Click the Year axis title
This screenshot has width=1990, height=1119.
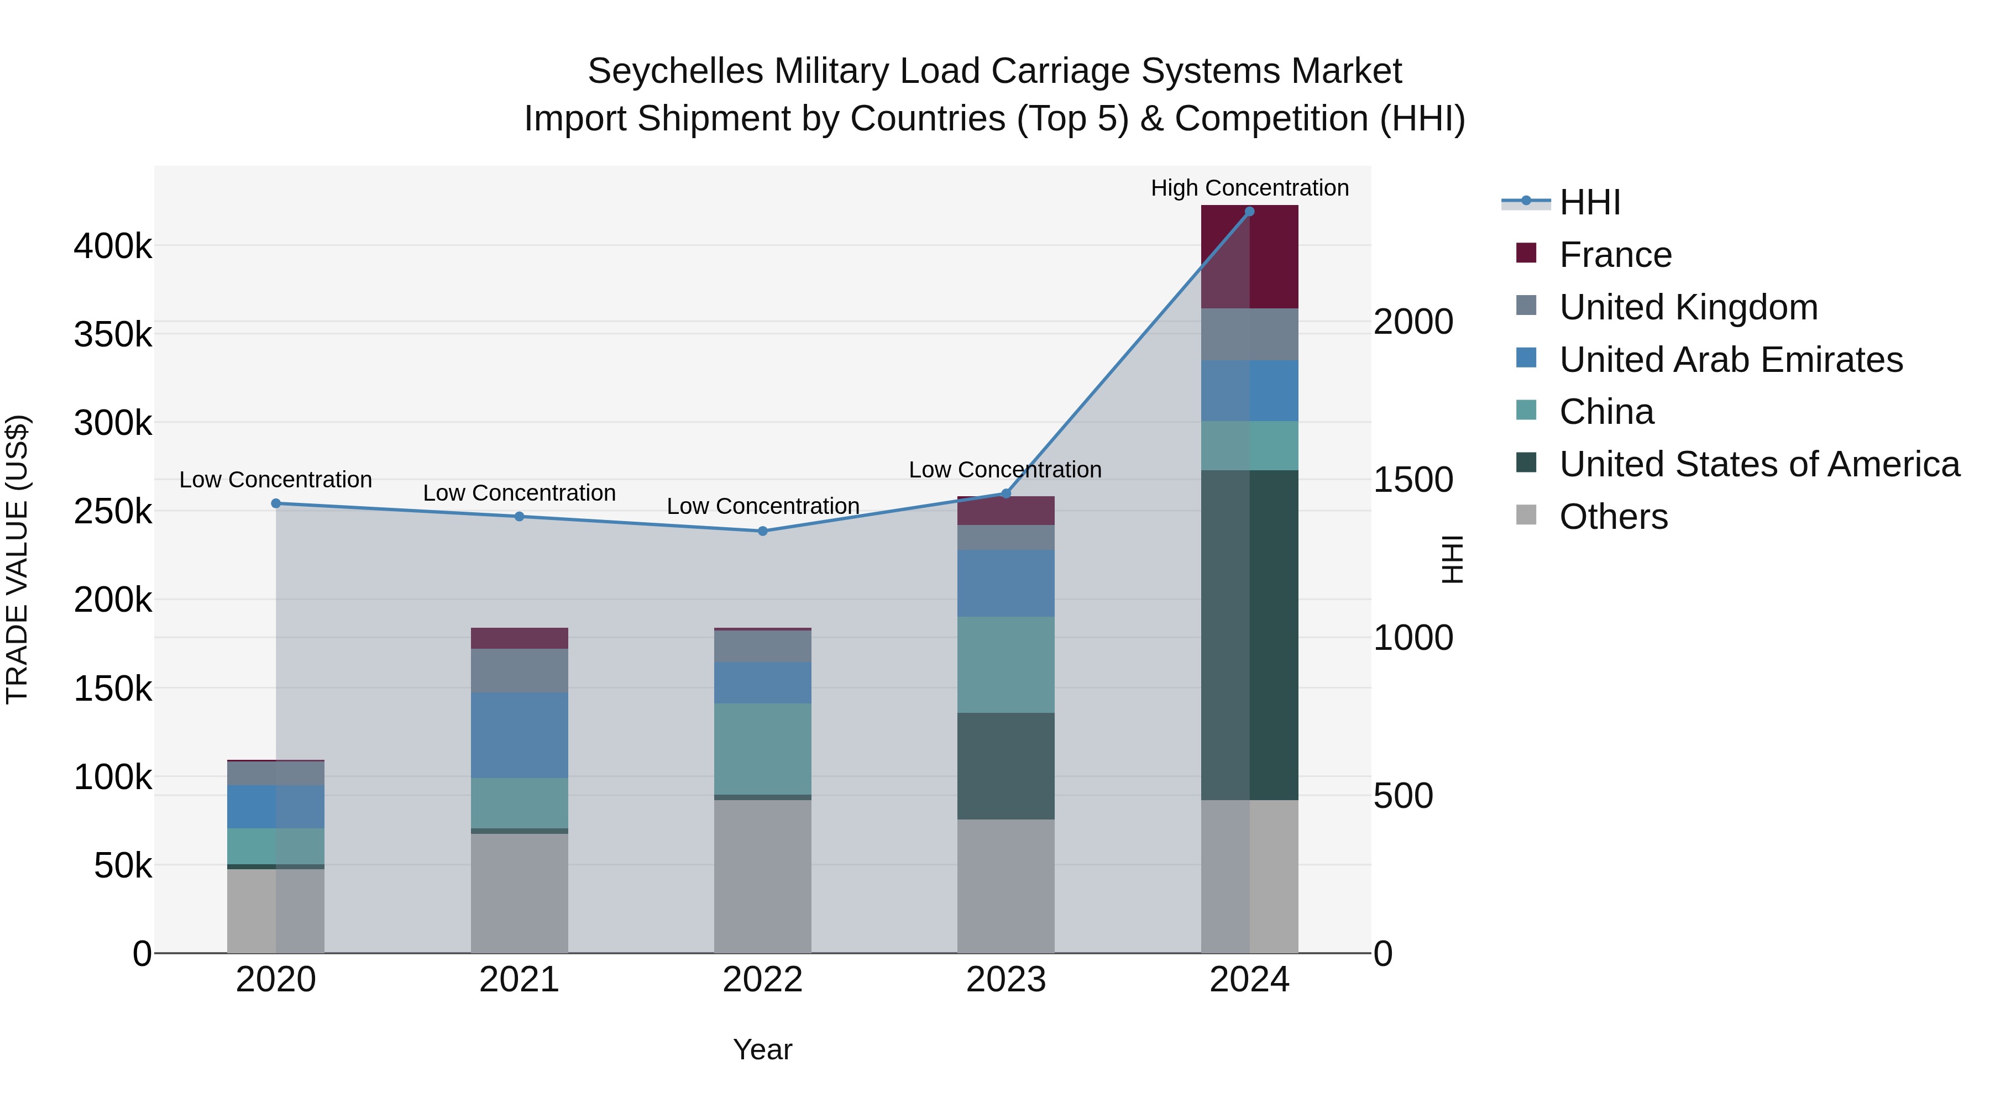(x=762, y=1049)
